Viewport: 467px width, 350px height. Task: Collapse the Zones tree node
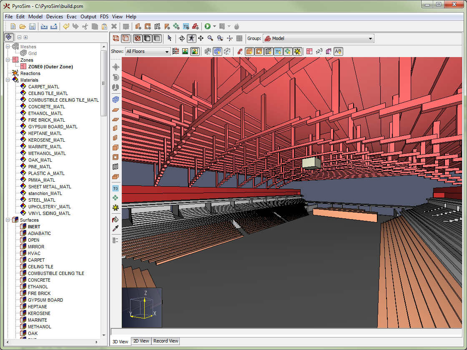tap(8, 60)
